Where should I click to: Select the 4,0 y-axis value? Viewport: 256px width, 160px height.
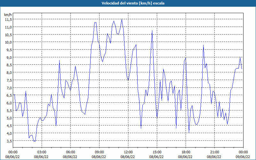(9, 133)
